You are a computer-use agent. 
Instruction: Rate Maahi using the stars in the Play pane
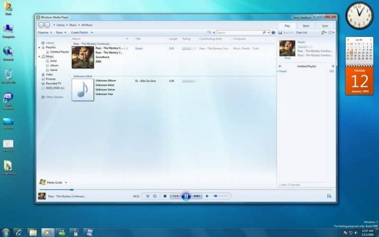coord(305,47)
